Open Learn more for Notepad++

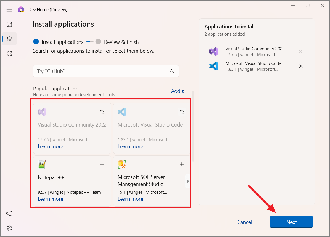50,199
